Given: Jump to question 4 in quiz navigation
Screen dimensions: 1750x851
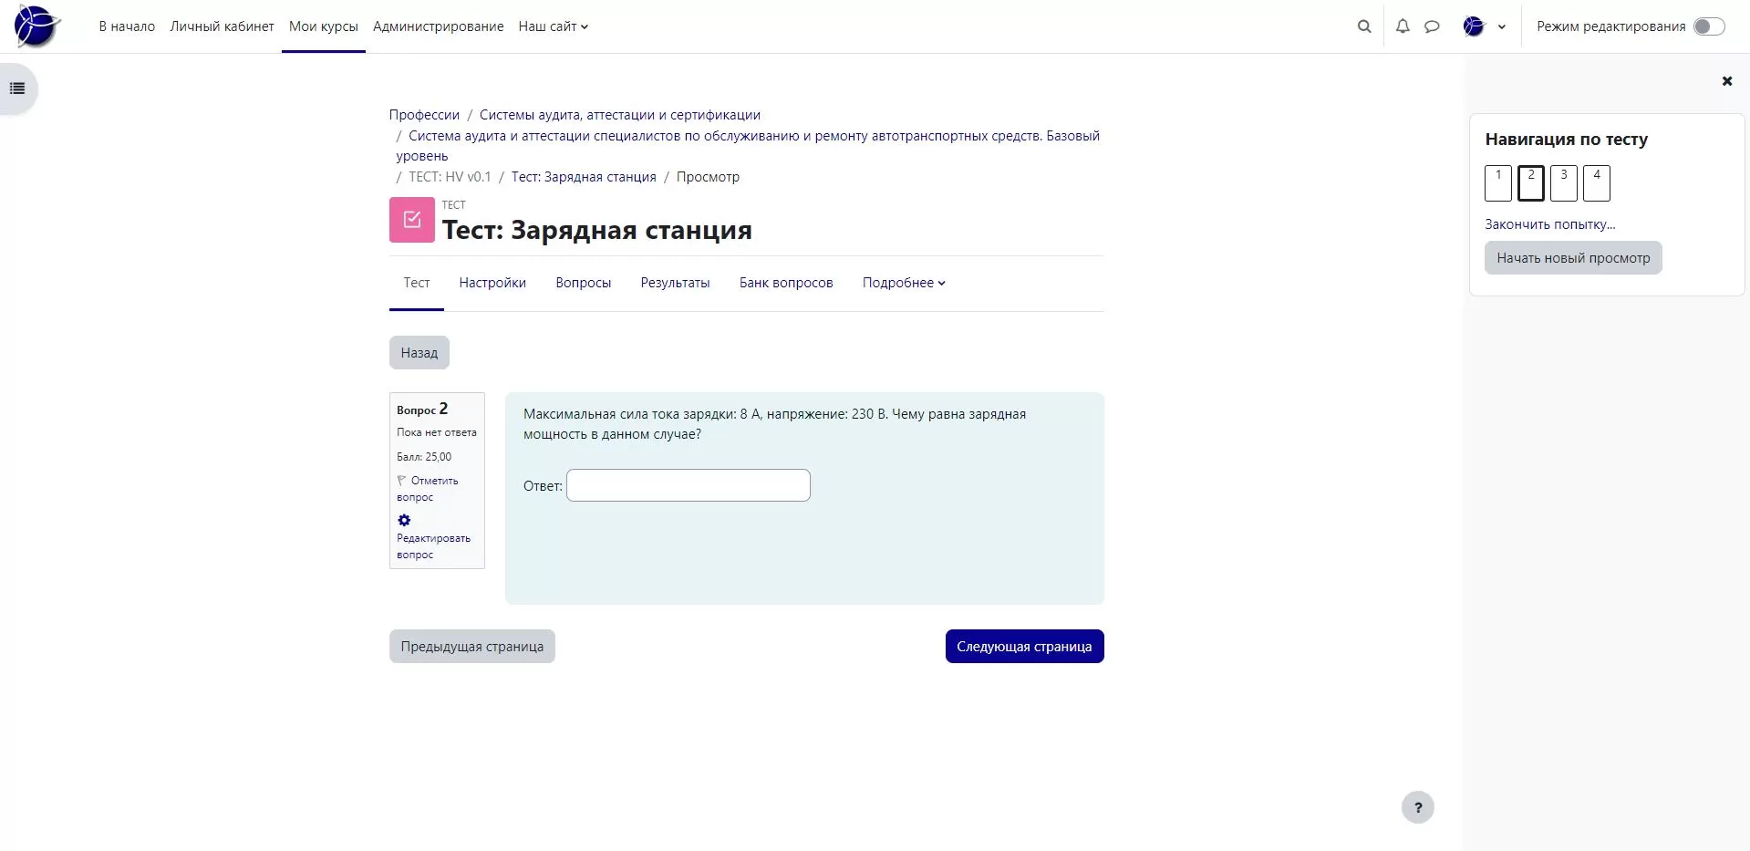Looking at the screenshot, I should [x=1597, y=183].
